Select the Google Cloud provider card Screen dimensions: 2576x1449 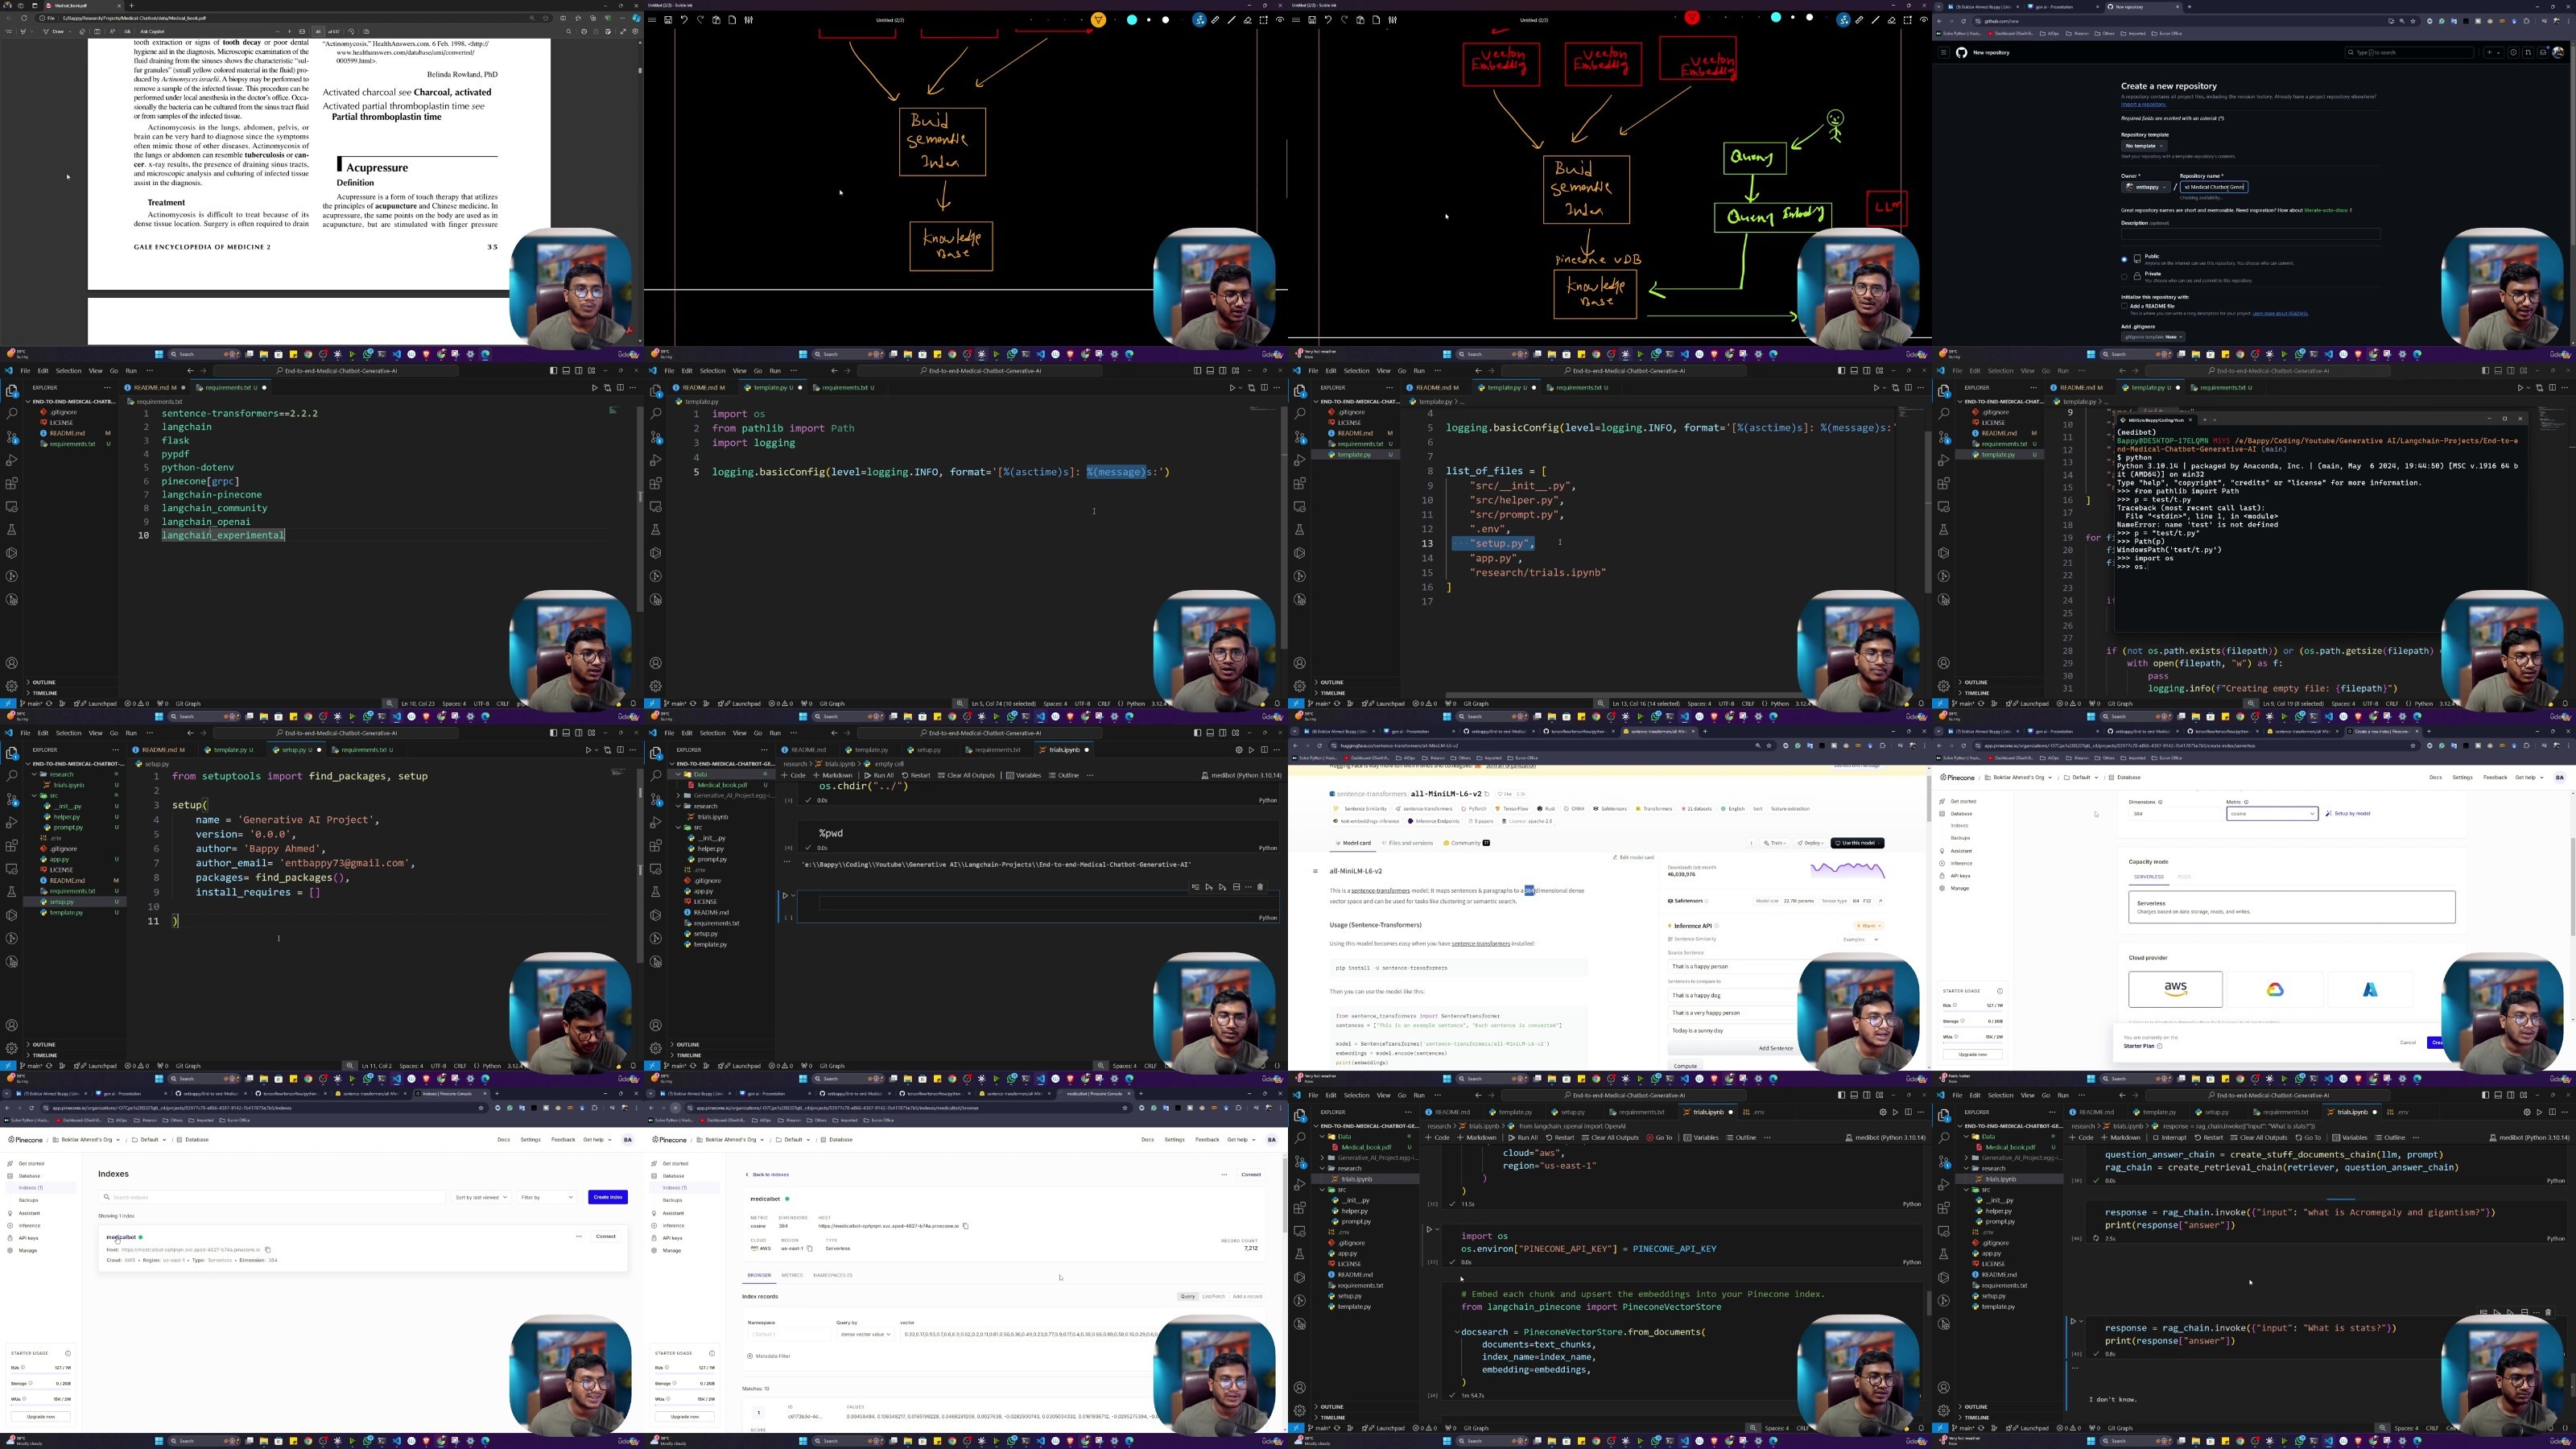click(2275, 990)
